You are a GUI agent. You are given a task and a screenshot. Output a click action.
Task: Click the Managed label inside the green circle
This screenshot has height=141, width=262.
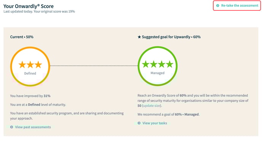157,73
